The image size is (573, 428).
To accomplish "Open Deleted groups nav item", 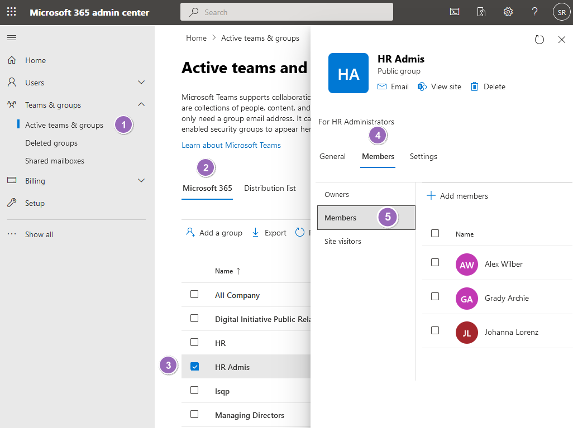I will (x=51, y=143).
